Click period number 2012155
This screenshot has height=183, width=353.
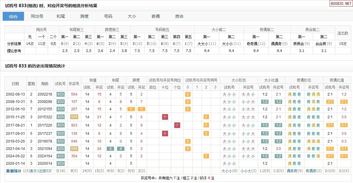click(45, 109)
